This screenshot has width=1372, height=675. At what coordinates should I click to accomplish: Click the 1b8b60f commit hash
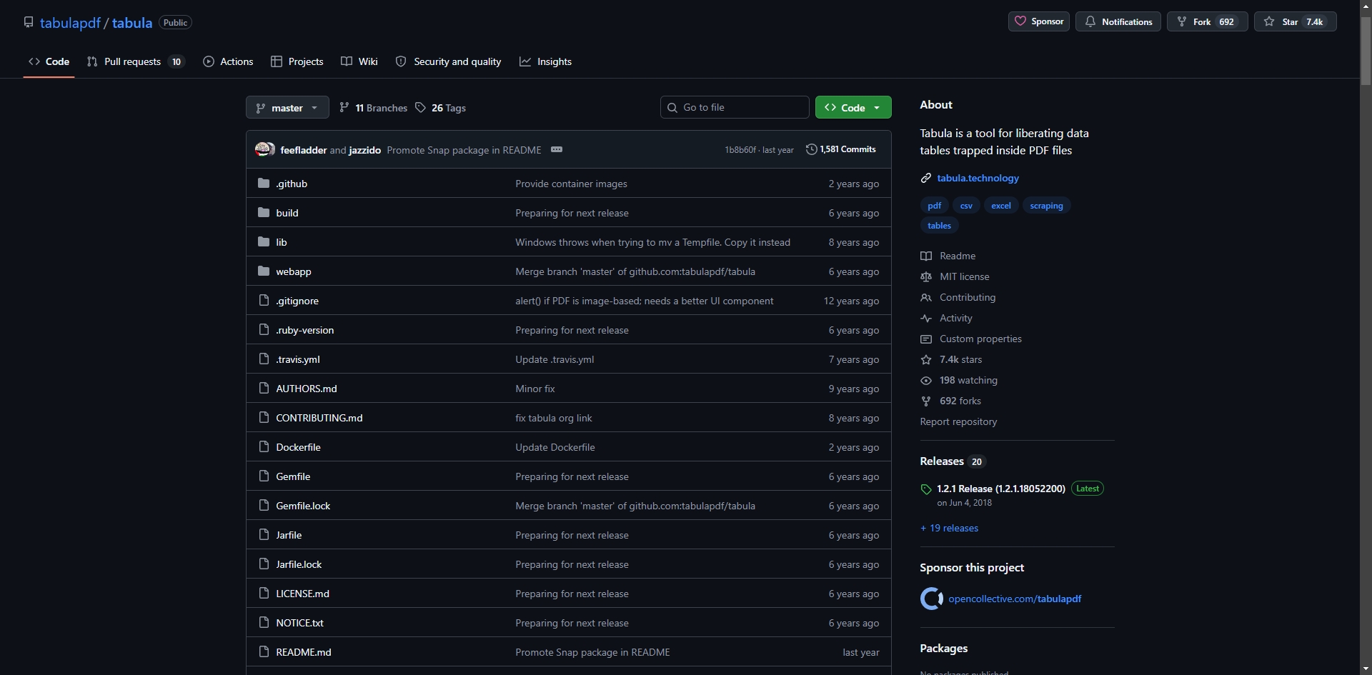pos(740,150)
